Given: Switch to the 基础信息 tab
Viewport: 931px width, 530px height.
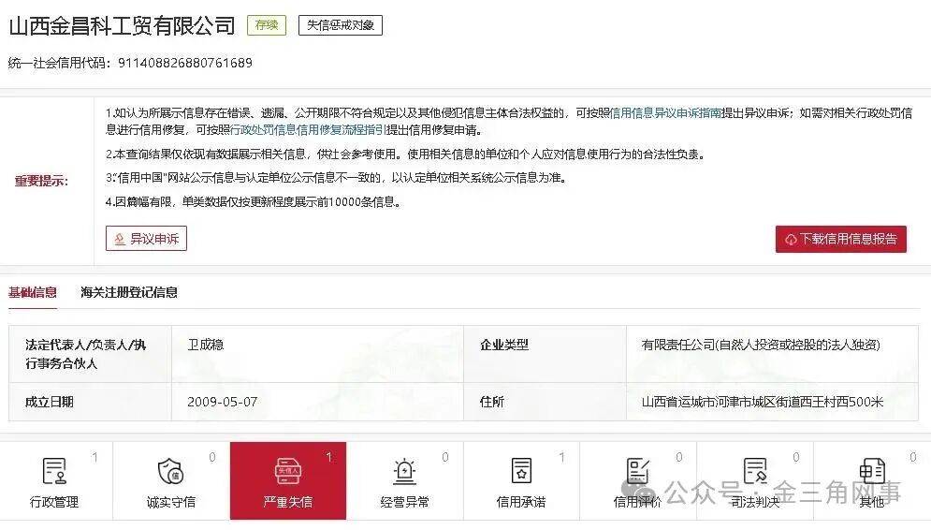Looking at the screenshot, I should [x=33, y=292].
